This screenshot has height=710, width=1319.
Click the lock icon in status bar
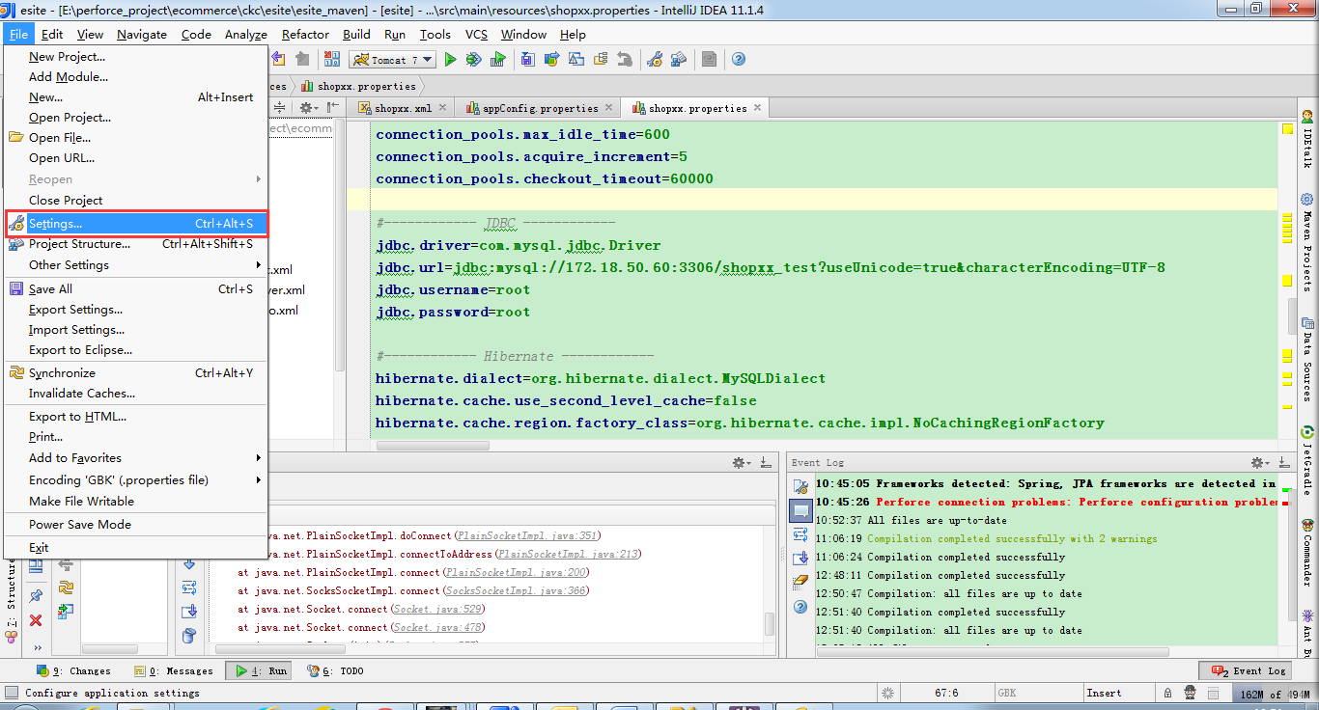1167,693
